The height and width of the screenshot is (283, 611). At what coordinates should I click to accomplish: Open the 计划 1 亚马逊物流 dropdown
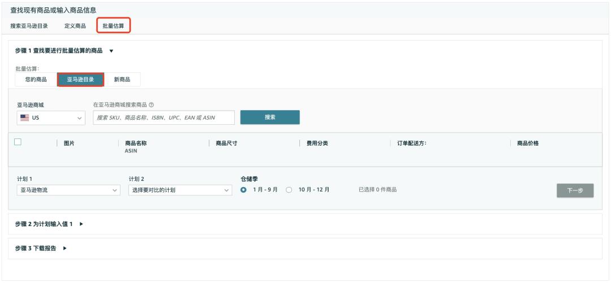click(x=68, y=190)
